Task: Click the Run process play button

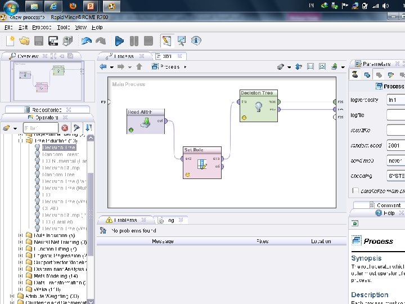Action: click(119, 41)
